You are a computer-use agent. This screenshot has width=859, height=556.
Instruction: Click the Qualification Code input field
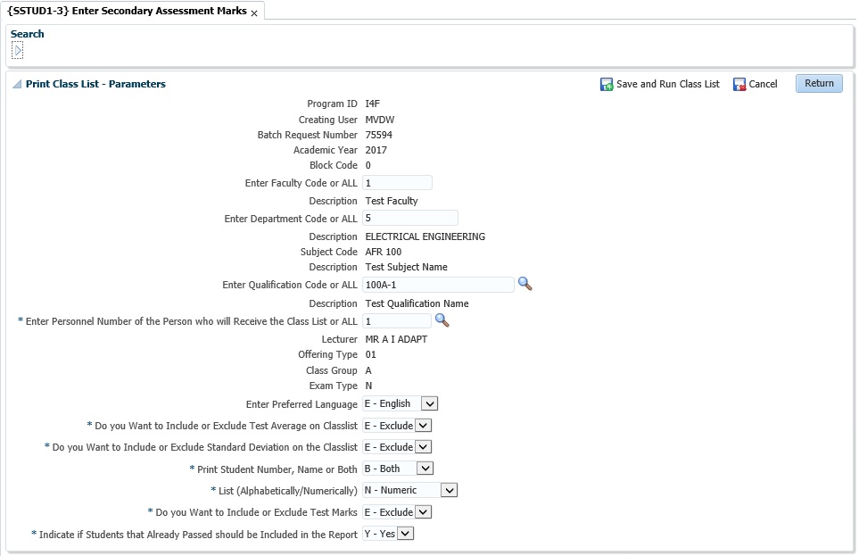(x=437, y=284)
